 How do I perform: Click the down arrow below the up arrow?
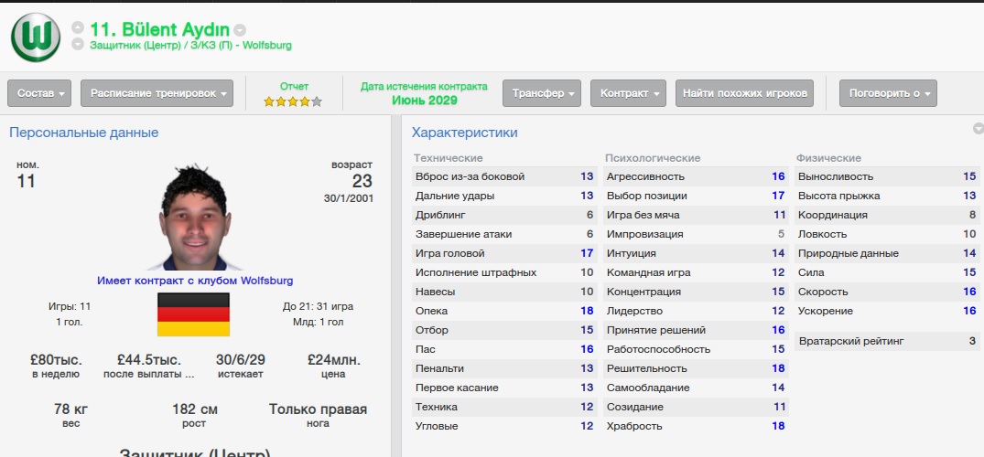pyautogui.click(x=78, y=44)
